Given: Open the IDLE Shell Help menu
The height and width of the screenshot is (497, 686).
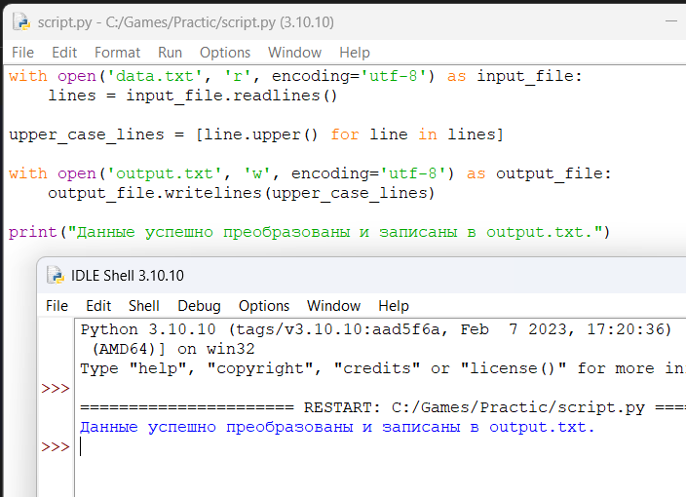Looking at the screenshot, I should (x=394, y=306).
